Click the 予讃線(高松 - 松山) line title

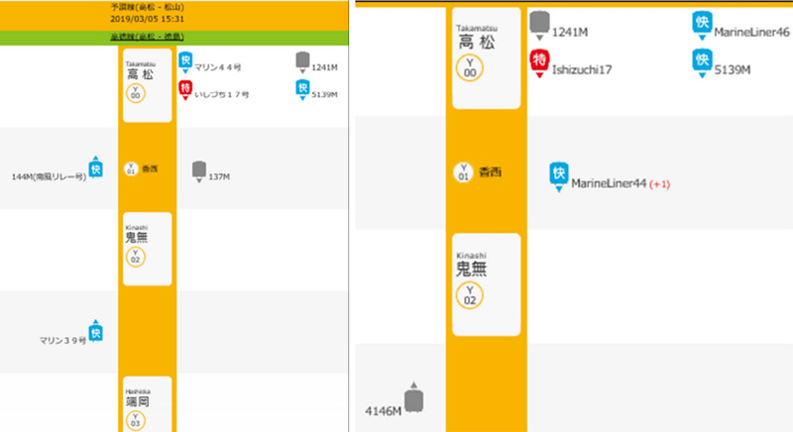pyautogui.click(x=147, y=7)
